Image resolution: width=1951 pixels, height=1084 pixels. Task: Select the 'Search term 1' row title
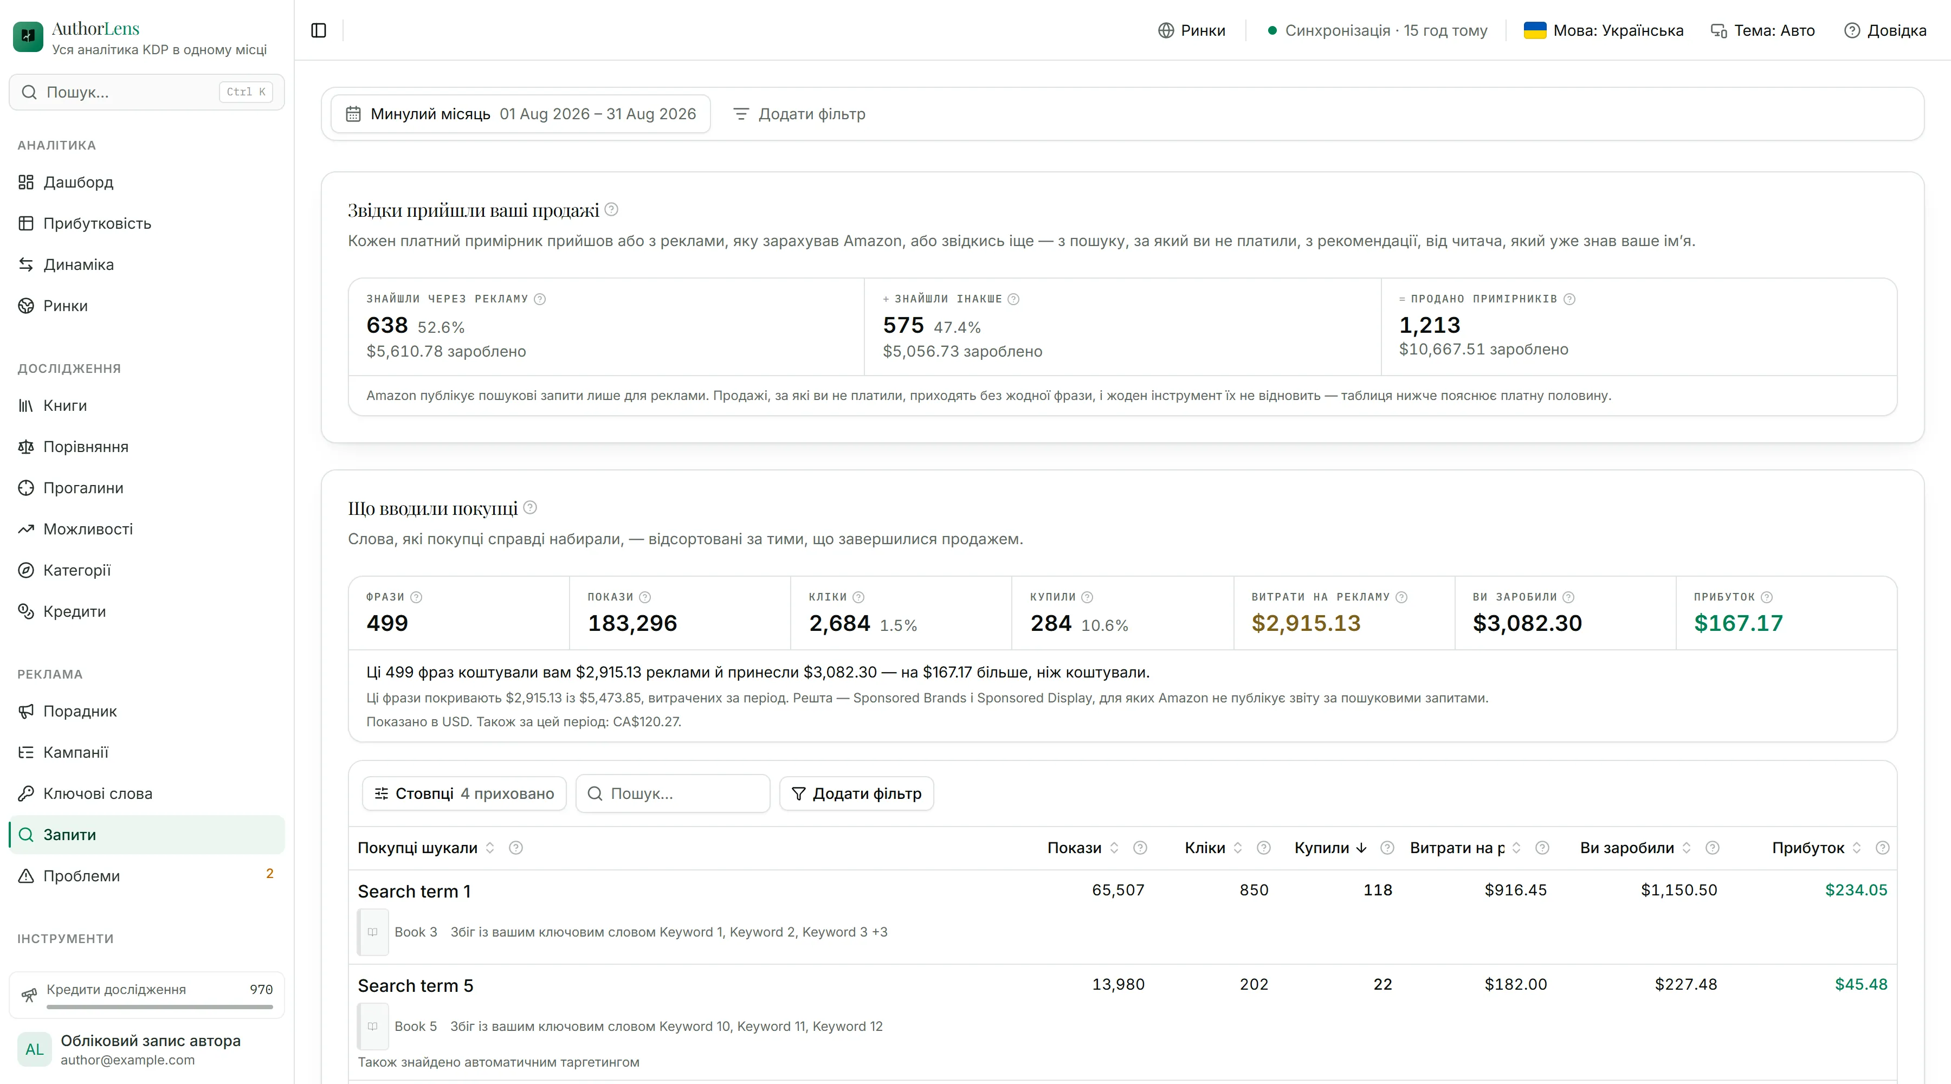point(414,891)
